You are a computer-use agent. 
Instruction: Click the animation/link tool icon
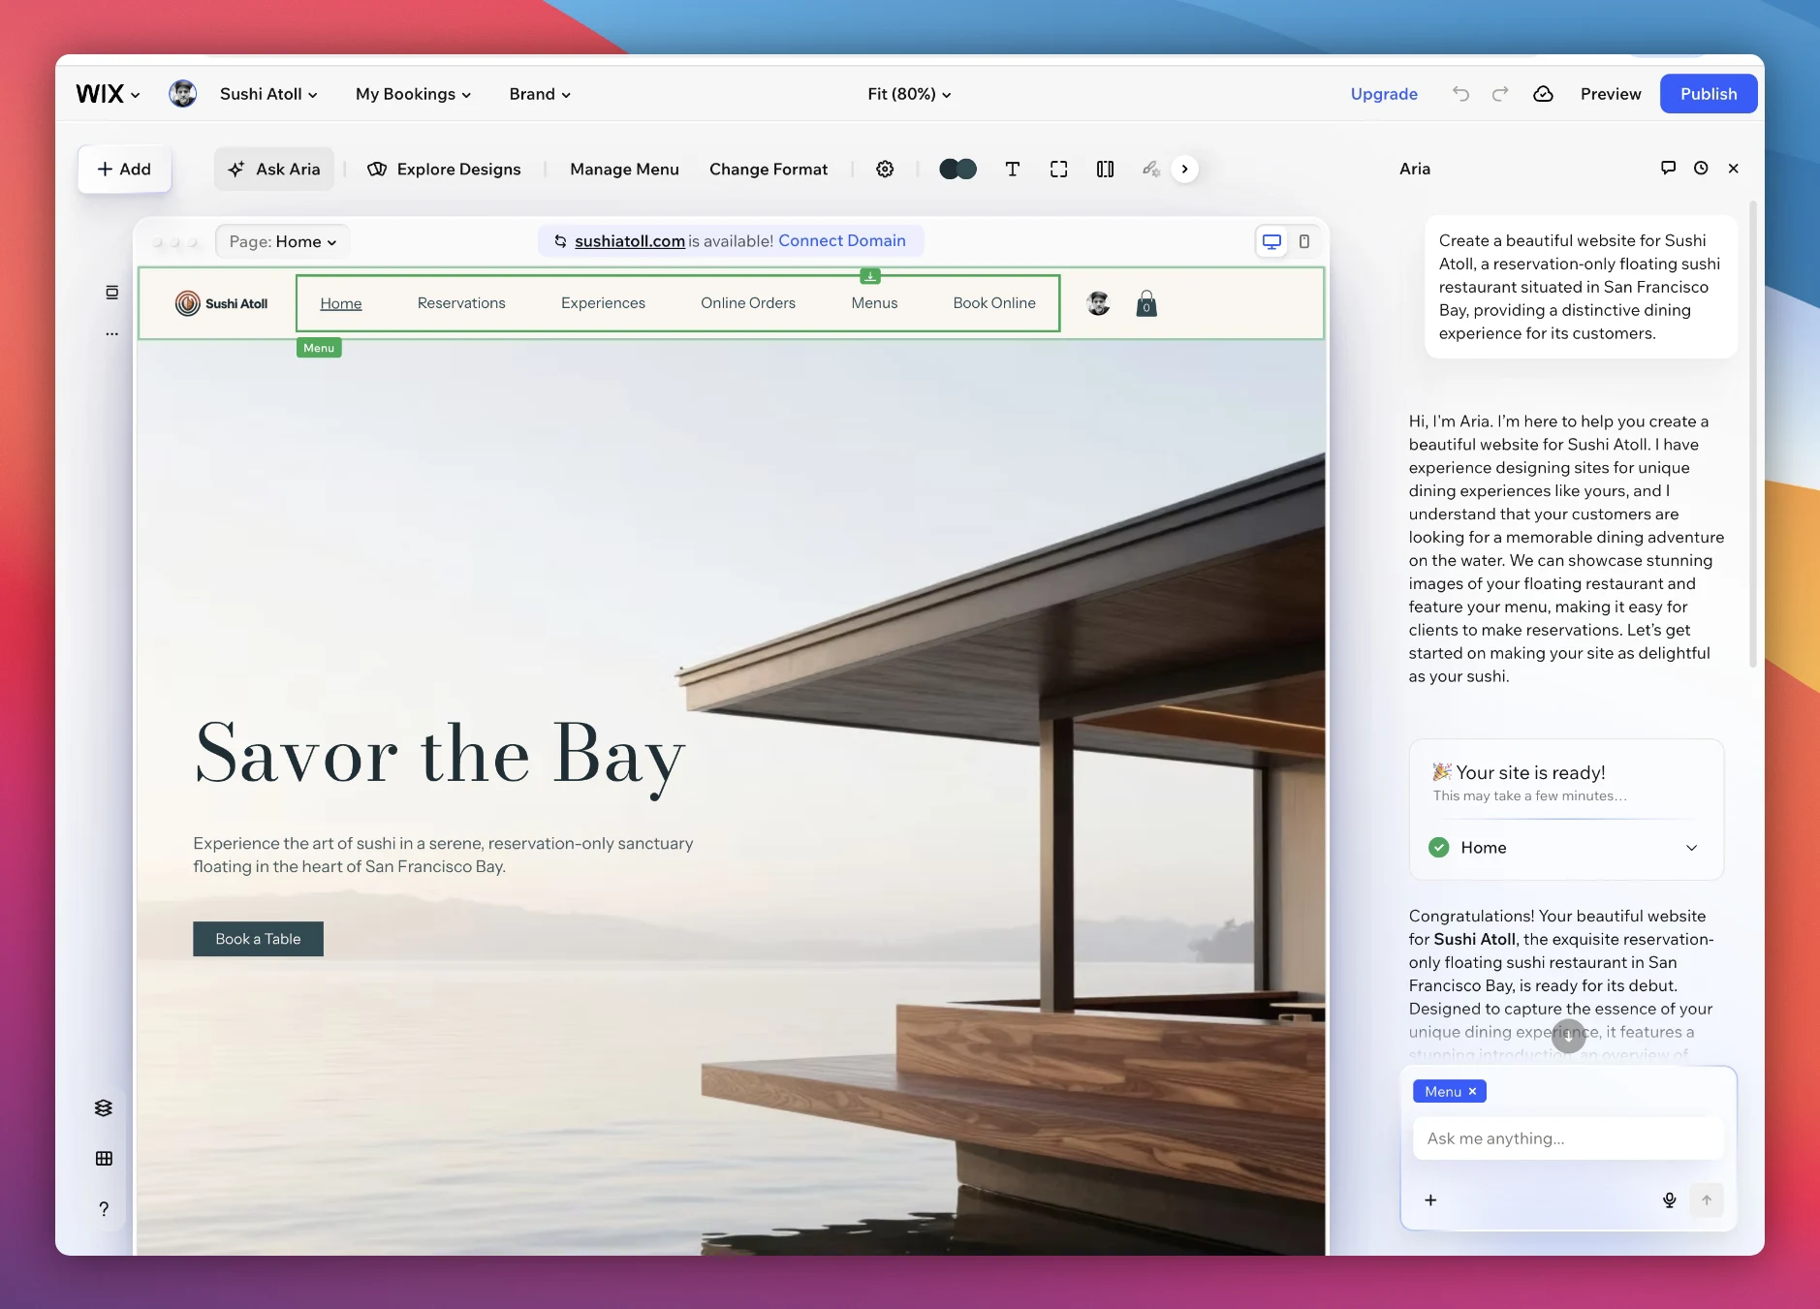[1150, 170]
